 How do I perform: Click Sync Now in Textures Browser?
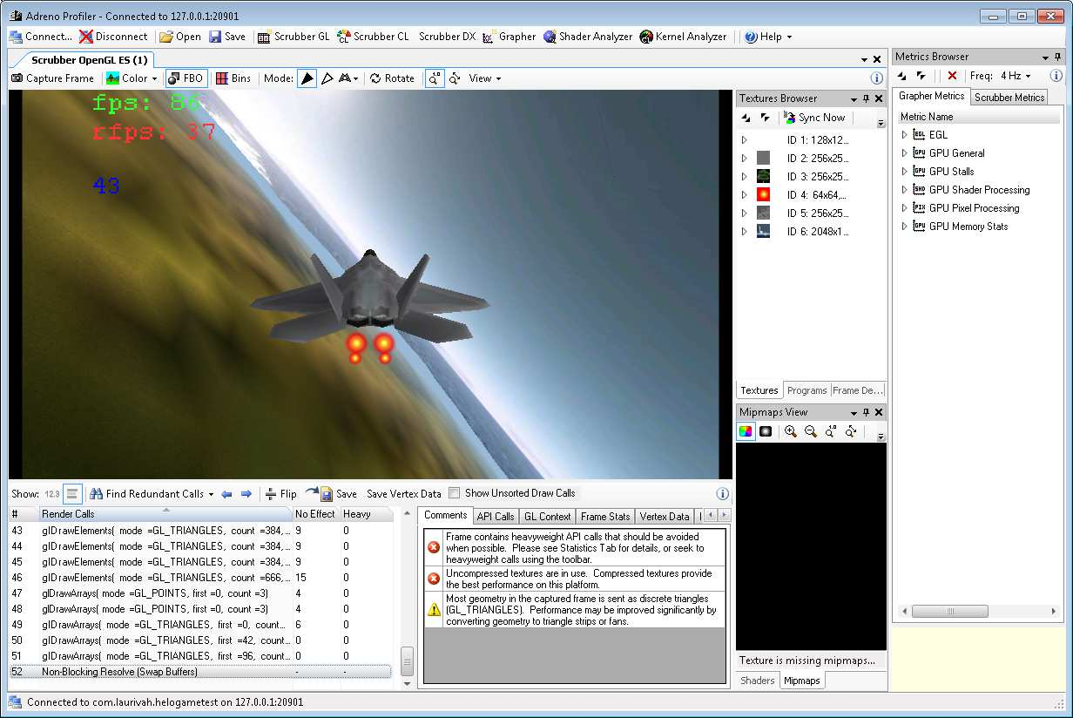pyautogui.click(x=813, y=118)
